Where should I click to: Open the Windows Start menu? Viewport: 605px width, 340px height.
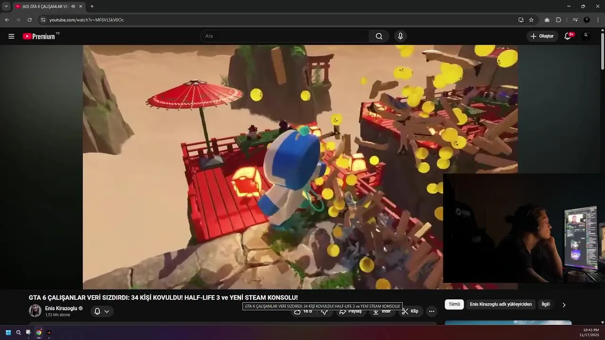click(8, 332)
